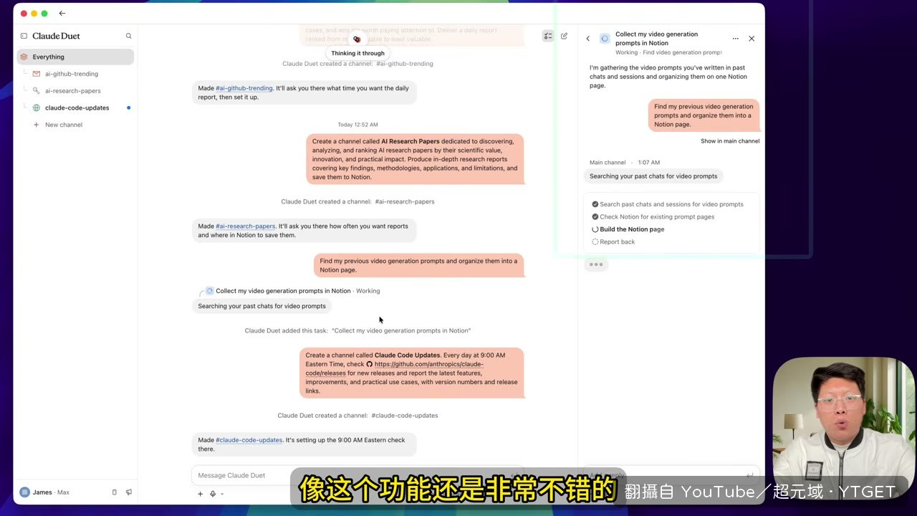Click the Claude Duet title in sidebar

pos(56,36)
